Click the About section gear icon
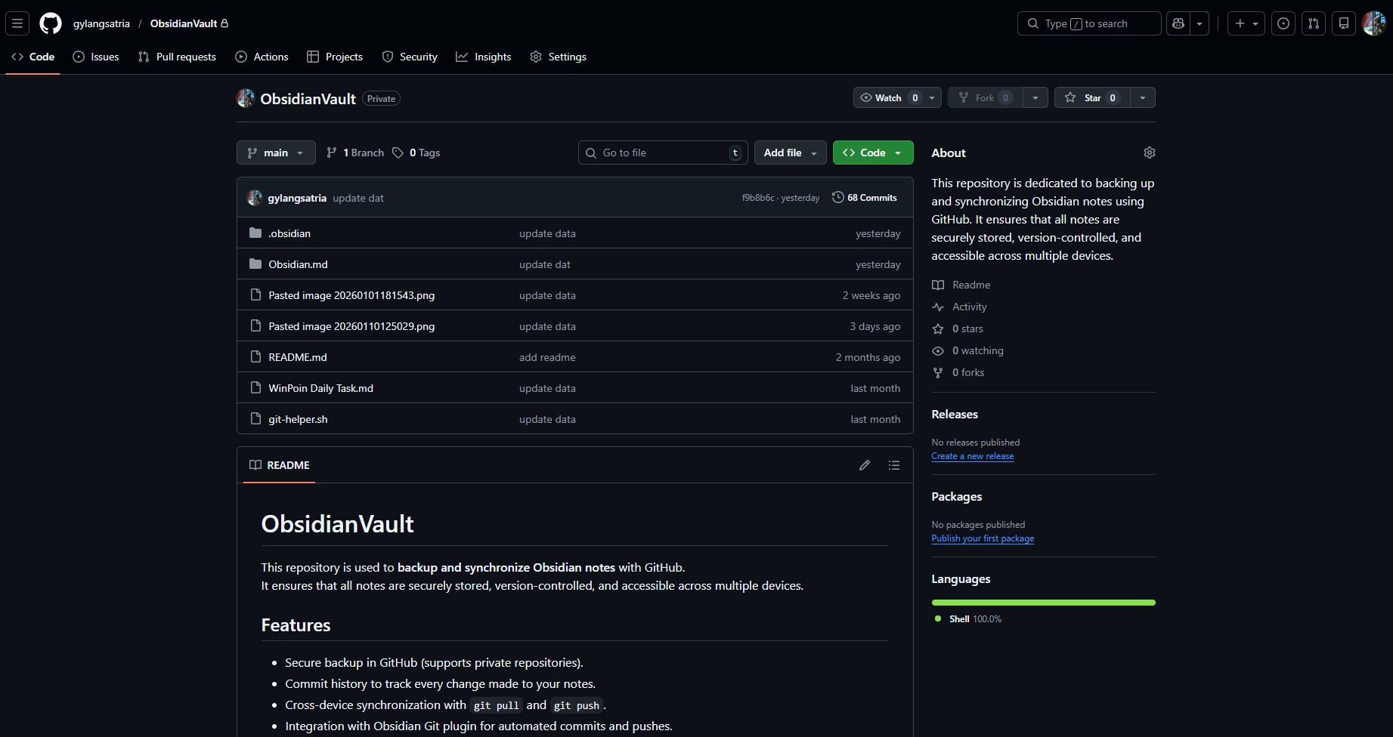Screen dimensions: 1393x737 (x=1149, y=153)
